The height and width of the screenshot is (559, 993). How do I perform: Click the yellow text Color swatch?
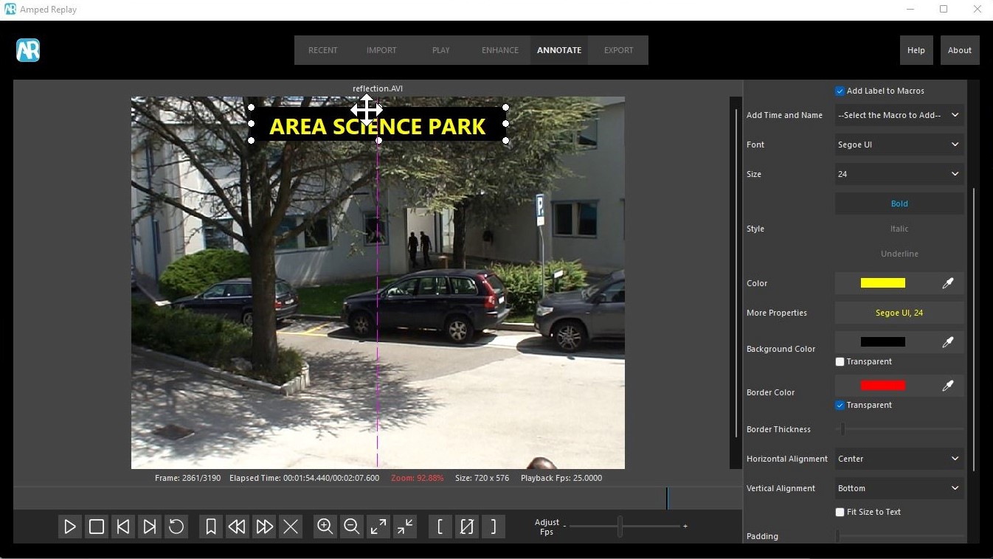point(883,283)
